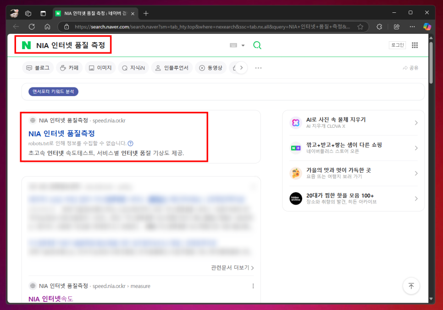Screen dimensions: 443x310
Task: Switch to the 인플루언서 tab
Action: tap(172, 68)
